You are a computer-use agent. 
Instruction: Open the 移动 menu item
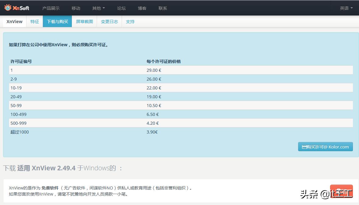click(x=75, y=8)
